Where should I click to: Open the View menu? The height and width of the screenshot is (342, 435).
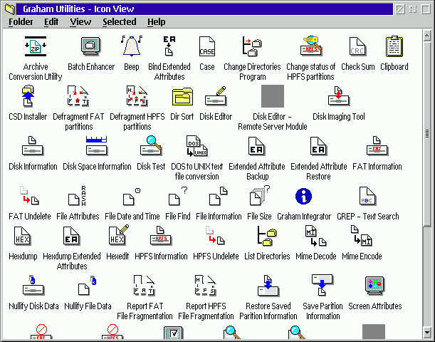(x=80, y=22)
